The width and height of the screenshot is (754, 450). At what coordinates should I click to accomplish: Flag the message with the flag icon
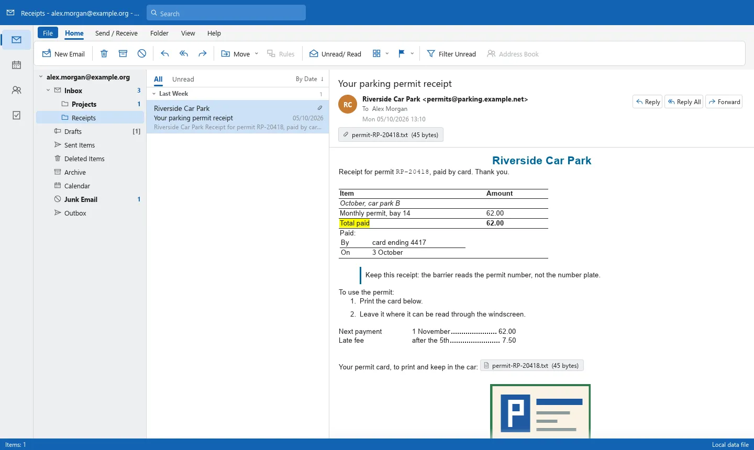point(402,54)
